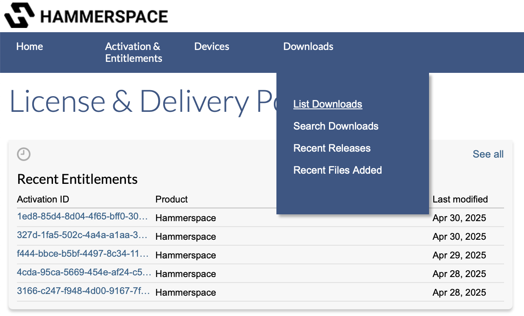Select Recent Releases menu entry

pos(332,148)
